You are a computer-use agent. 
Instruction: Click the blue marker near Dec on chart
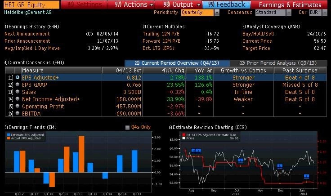[280, 166]
